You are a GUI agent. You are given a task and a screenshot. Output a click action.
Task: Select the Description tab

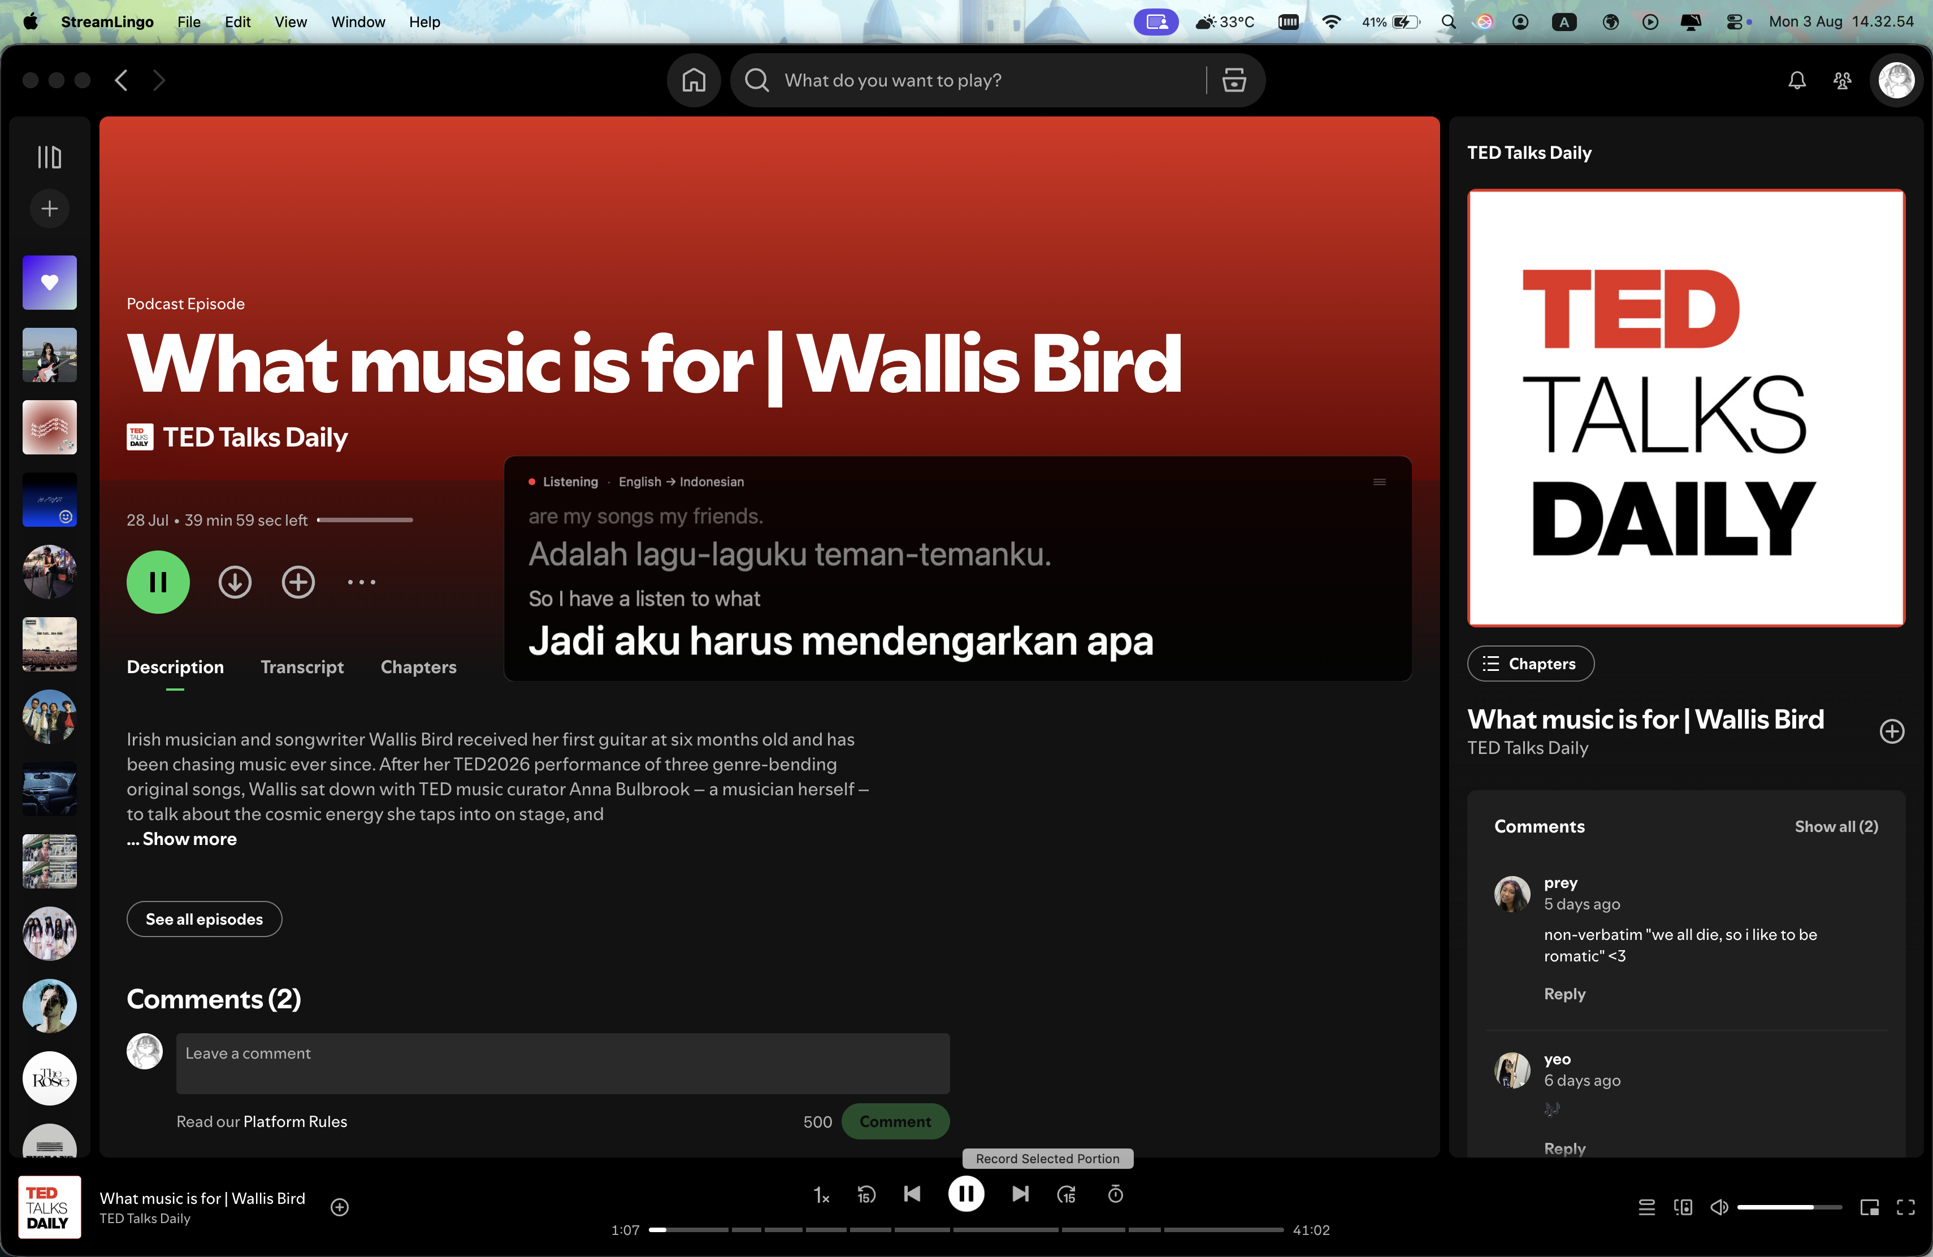pos(175,667)
